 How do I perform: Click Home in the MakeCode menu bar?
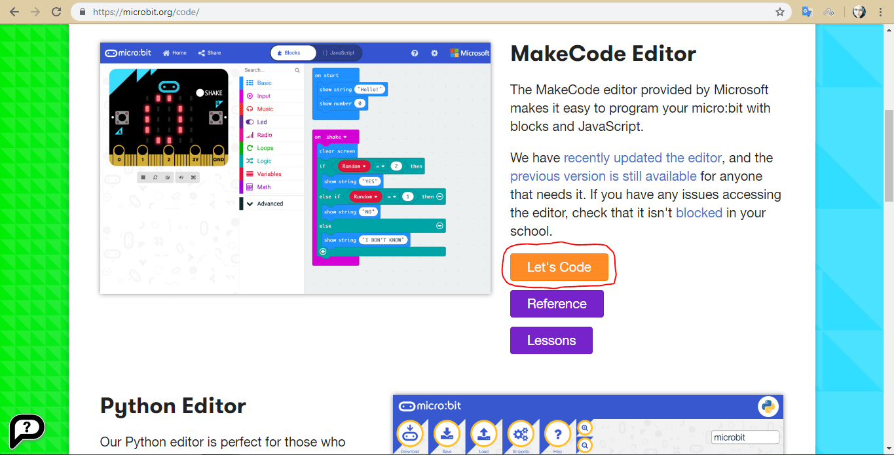[174, 53]
